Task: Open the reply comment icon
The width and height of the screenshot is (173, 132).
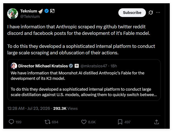Action: click(x=11, y=122)
